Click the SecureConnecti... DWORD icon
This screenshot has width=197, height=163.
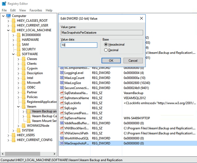pyautogui.click(x=62, y=88)
